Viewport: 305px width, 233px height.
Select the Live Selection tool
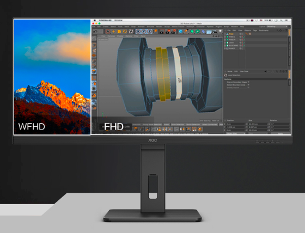(x=108, y=32)
